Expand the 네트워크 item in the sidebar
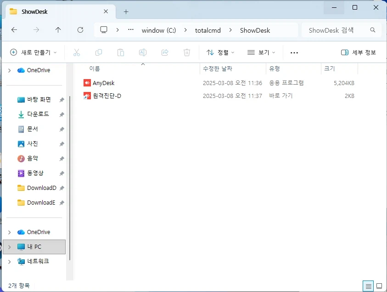387x292 pixels. [x=8, y=261]
